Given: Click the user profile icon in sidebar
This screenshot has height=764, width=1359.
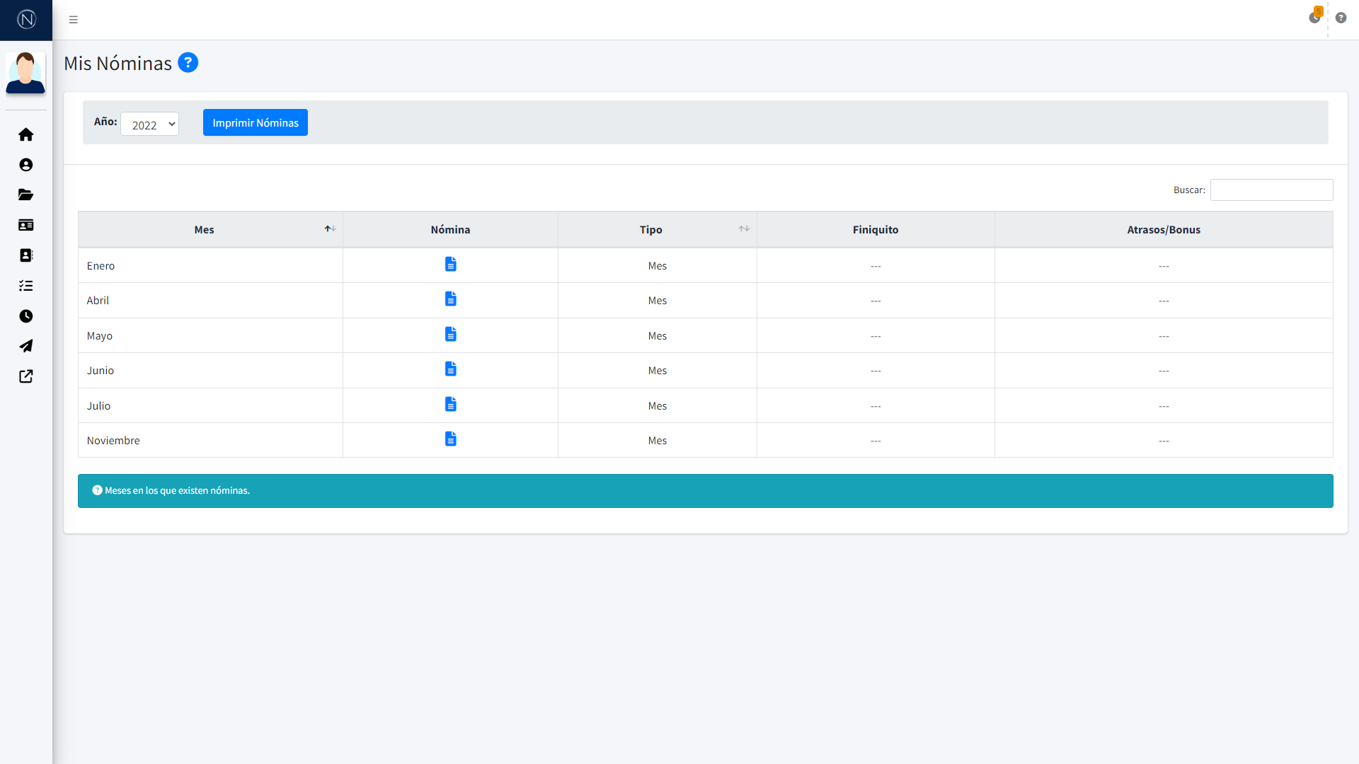Looking at the screenshot, I should [26, 165].
